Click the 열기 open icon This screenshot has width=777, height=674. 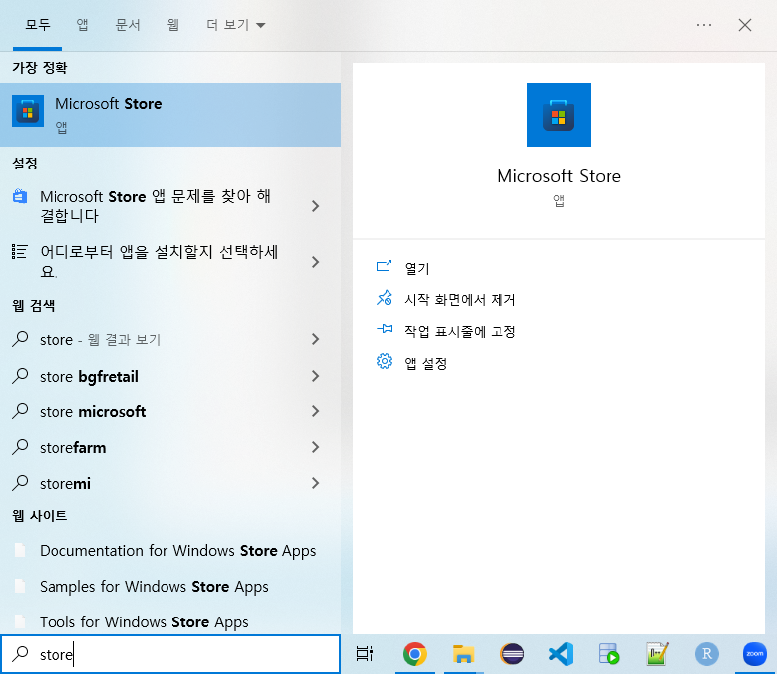385,267
